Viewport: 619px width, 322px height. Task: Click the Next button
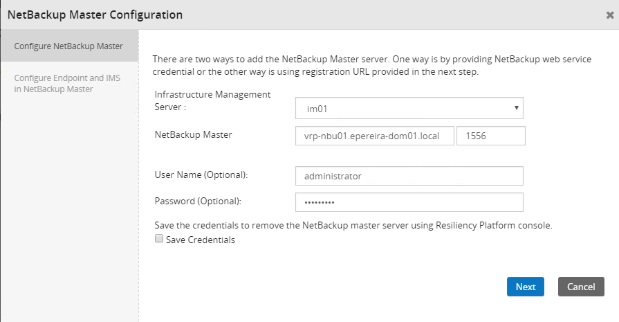526,287
